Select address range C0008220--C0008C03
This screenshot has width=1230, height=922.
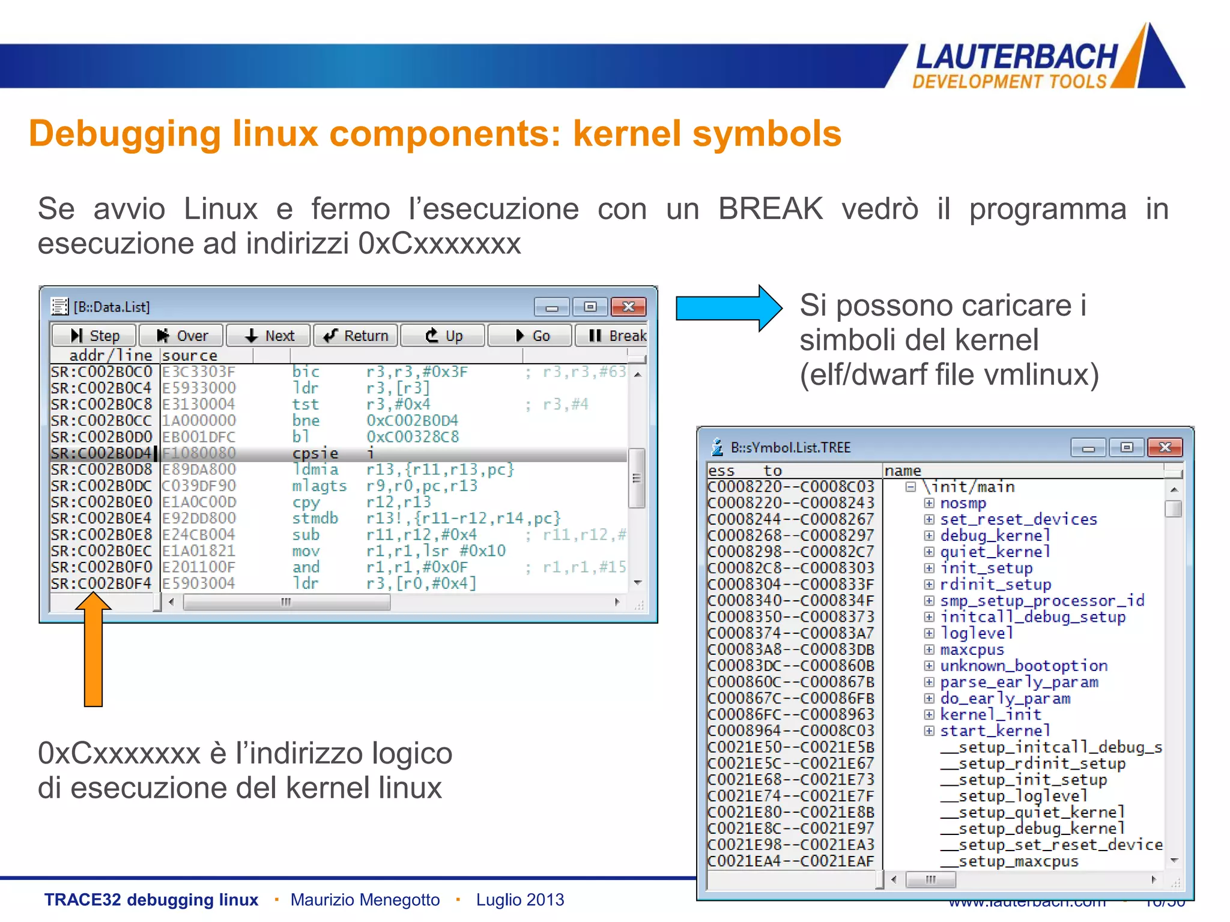pyautogui.click(x=791, y=487)
